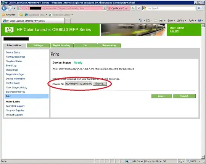
Task: Open the EuroForm PJet 100 link
Action: pos(16,92)
